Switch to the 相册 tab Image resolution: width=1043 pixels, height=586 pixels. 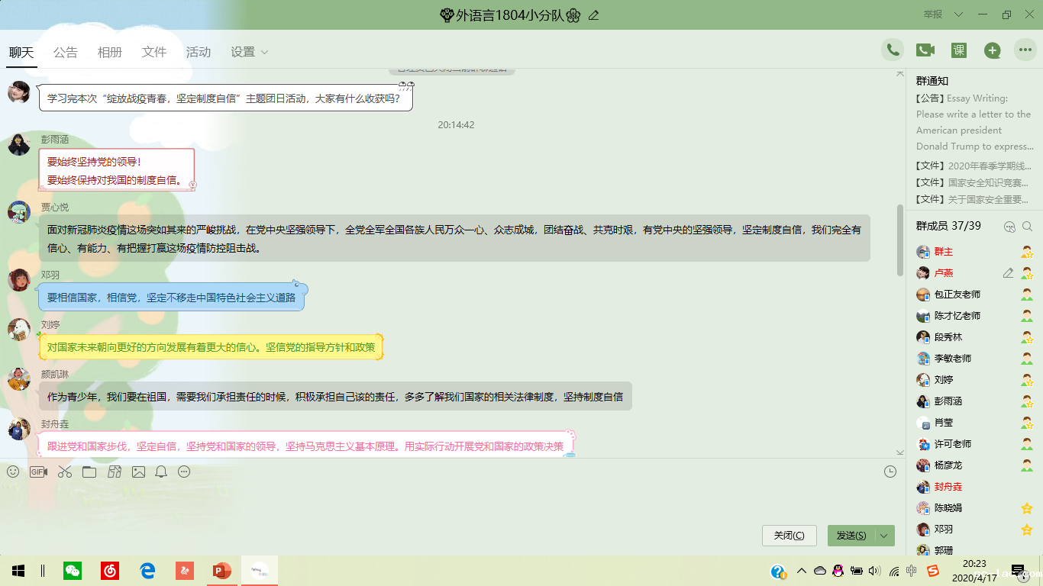click(110, 52)
